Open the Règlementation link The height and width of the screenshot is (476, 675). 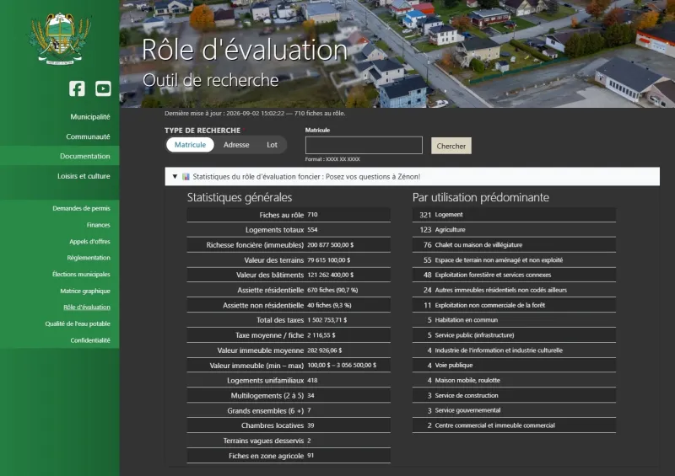pos(89,258)
